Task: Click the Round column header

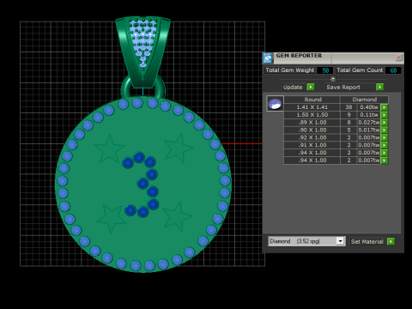Action: coord(312,100)
